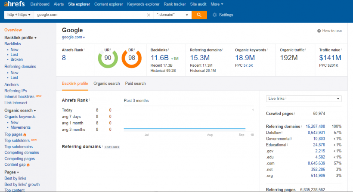The image size is (353, 192).
Task: Clear the google.com search field with X
Action: [149, 15]
